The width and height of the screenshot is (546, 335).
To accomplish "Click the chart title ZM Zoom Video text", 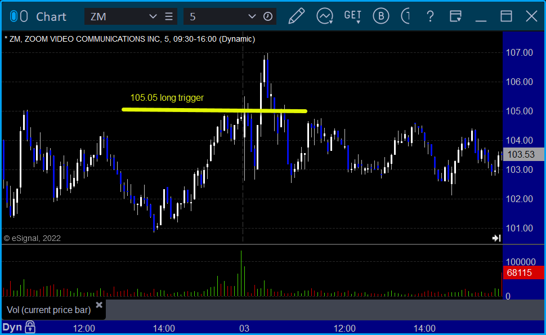I will (x=130, y=39).
